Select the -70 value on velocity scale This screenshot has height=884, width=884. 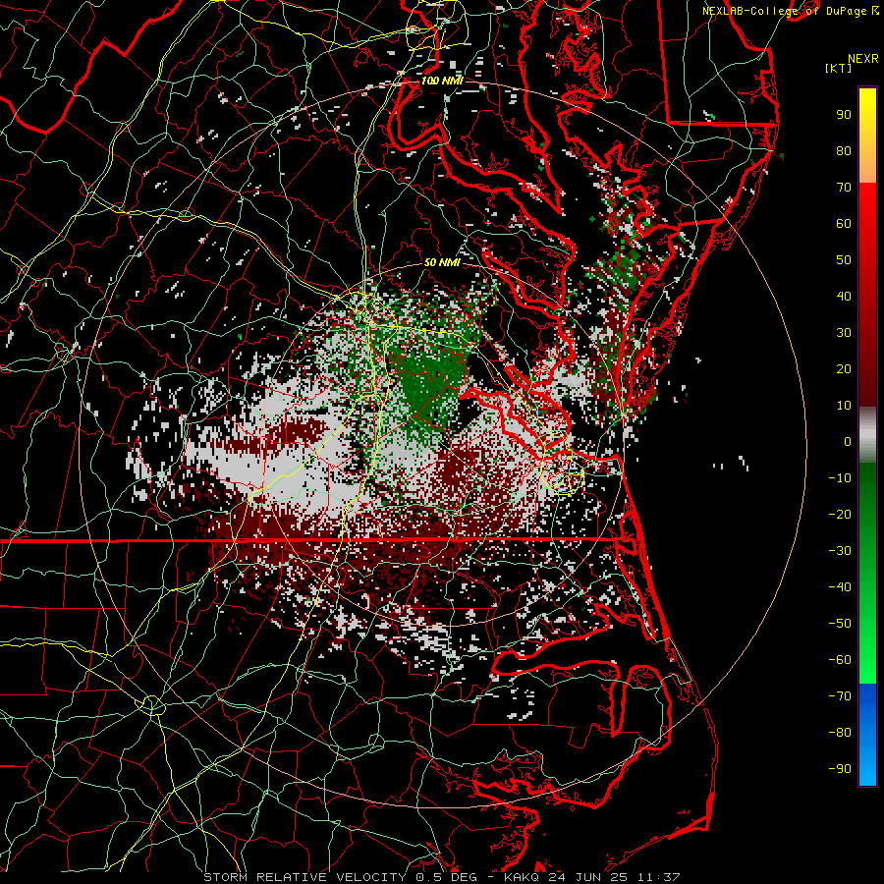840,696
